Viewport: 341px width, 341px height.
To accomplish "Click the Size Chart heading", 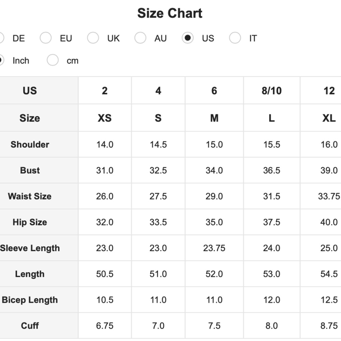I will click(170, 14).
